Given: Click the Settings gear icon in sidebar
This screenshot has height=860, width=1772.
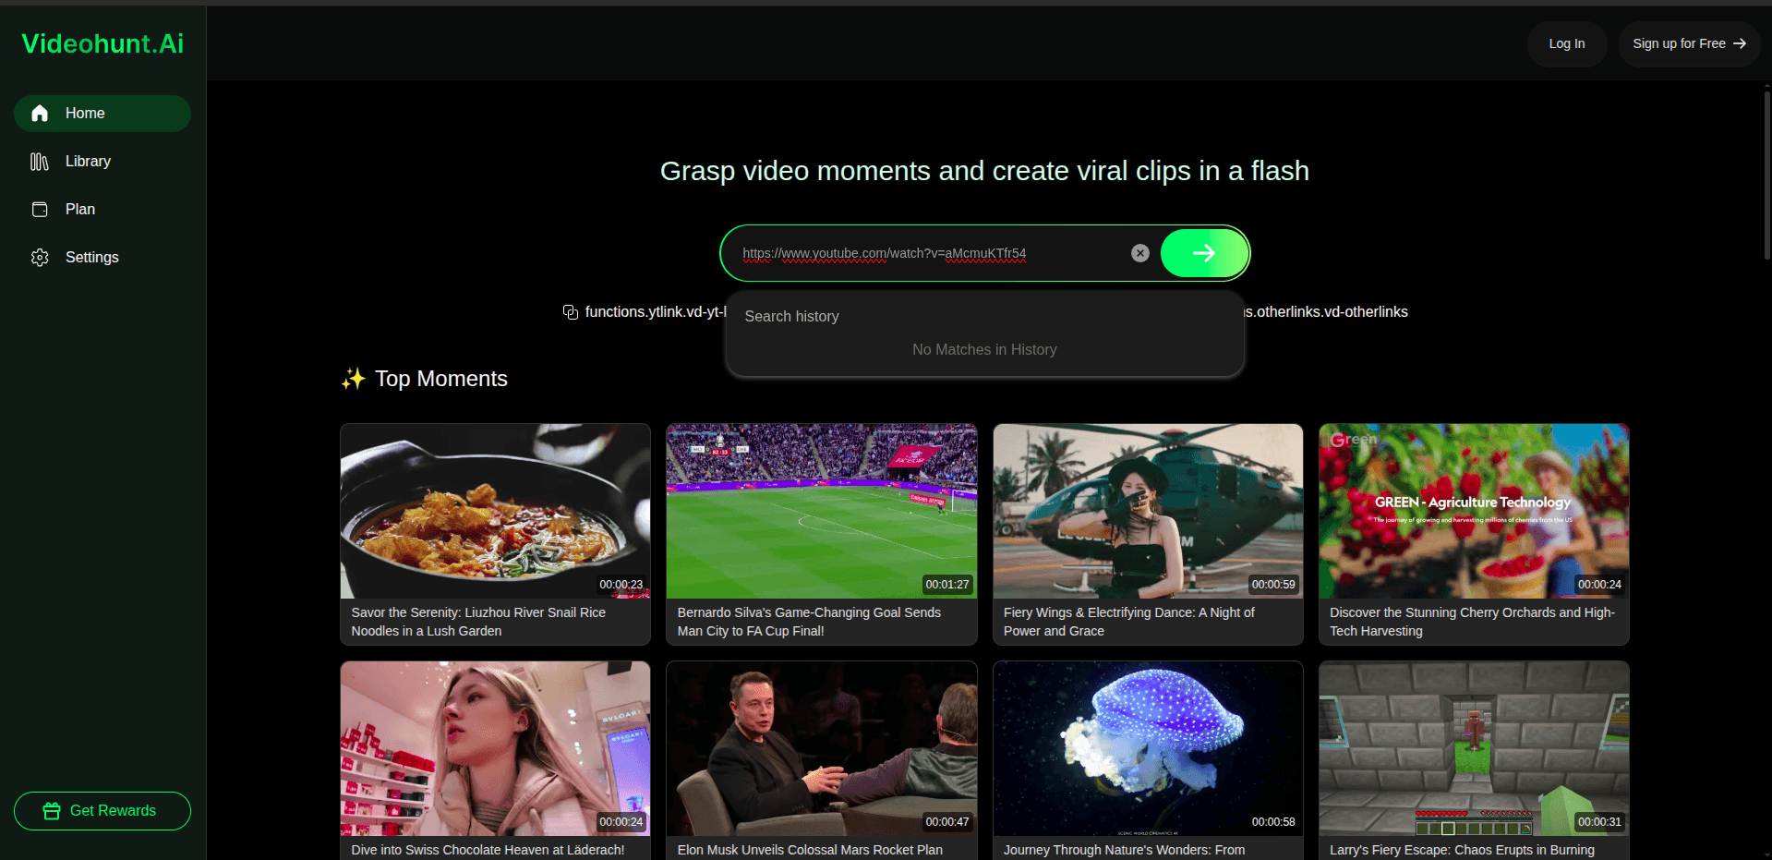Looking at the screenshot, I should (x=40, y=258).
